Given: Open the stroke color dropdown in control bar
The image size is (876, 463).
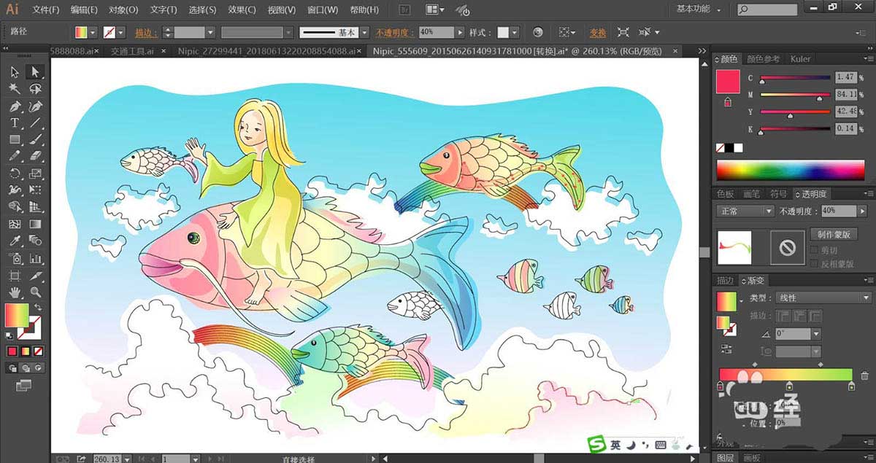Looking at the screenshot, I should pos(120,33).
